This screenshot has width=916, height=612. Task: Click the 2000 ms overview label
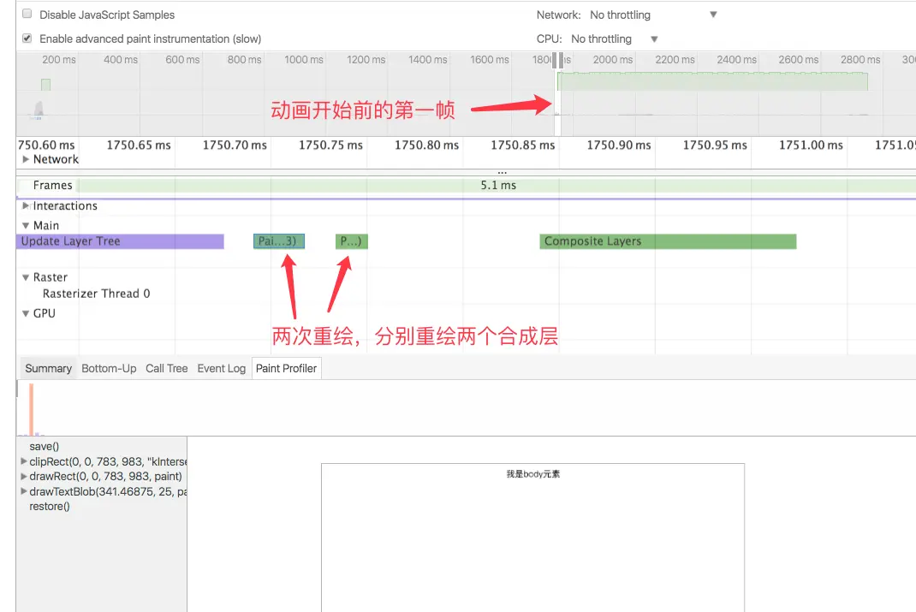pos(613,60)
